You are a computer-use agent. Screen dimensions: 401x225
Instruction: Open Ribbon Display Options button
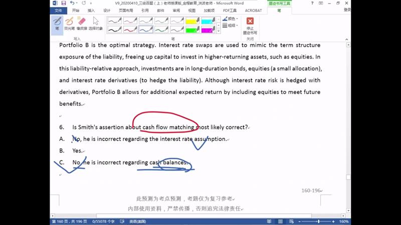click(321, 3)
